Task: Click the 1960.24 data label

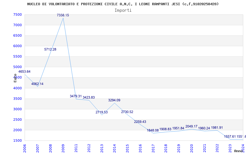Action: point(204,128)
